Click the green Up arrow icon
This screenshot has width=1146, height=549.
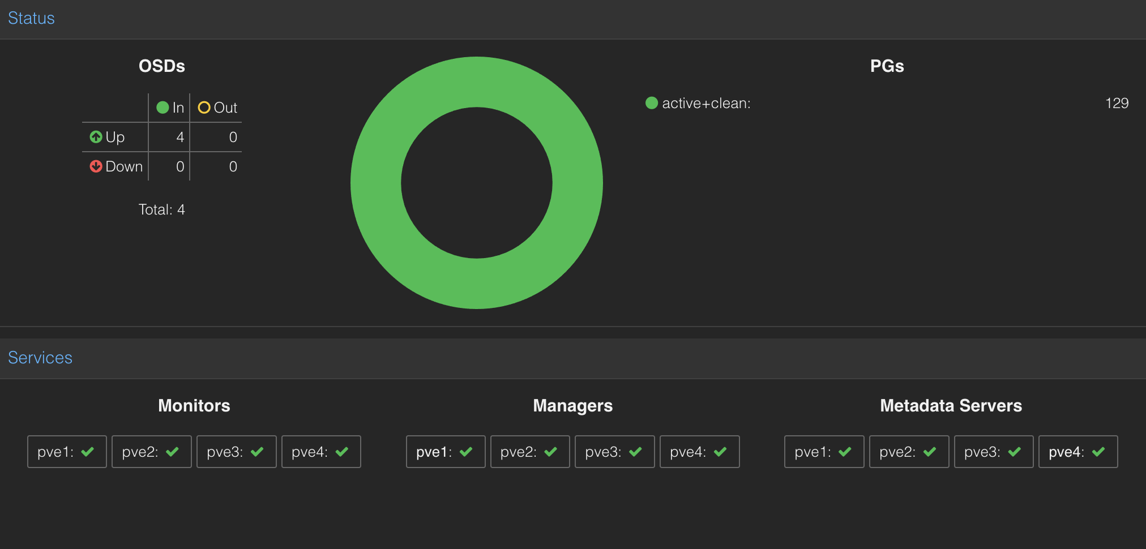(96, 137)
